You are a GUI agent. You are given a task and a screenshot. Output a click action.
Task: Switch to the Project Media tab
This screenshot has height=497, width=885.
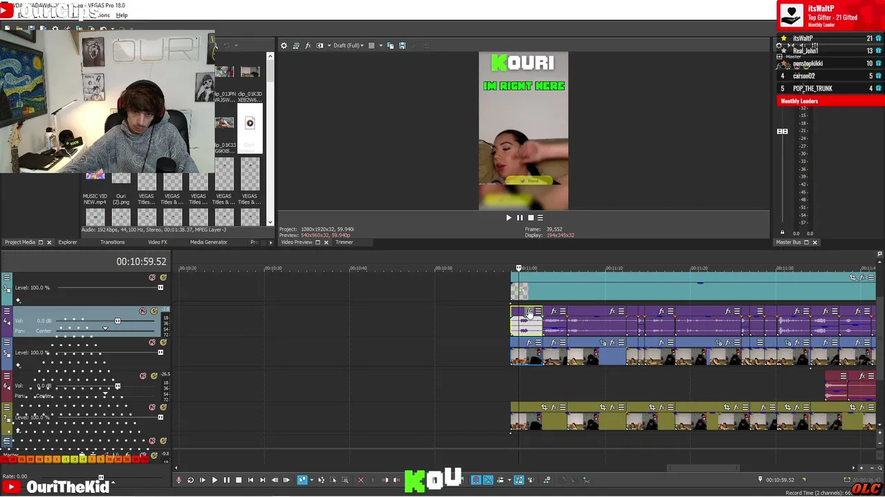point(20,242)
